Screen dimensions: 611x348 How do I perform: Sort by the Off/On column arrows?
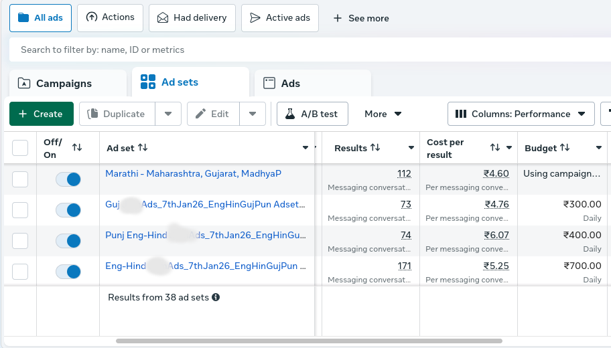[77, 147]
